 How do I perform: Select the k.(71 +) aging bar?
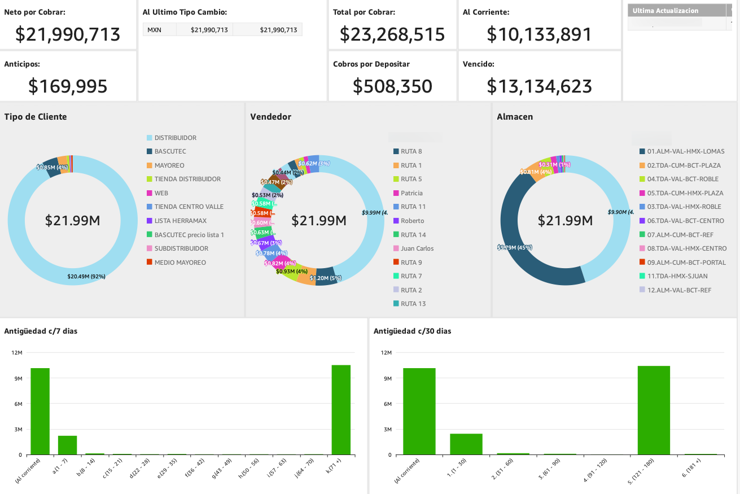pos(341,410)
